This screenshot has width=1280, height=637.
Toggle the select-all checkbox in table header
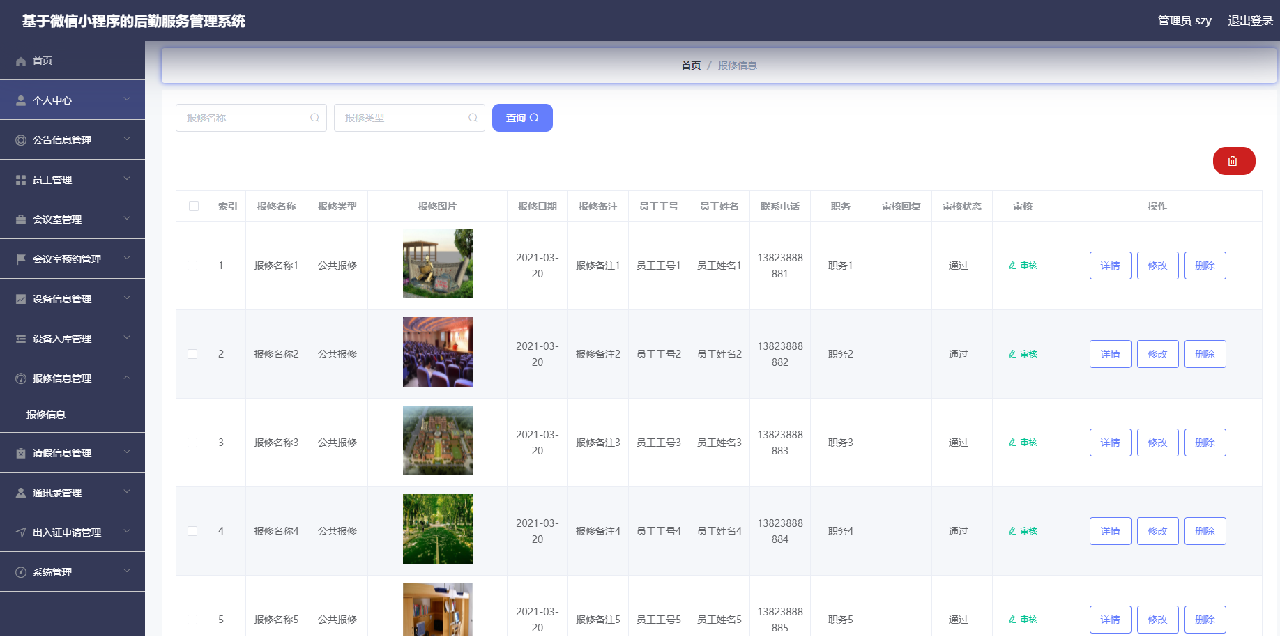[x=194, y=206]
